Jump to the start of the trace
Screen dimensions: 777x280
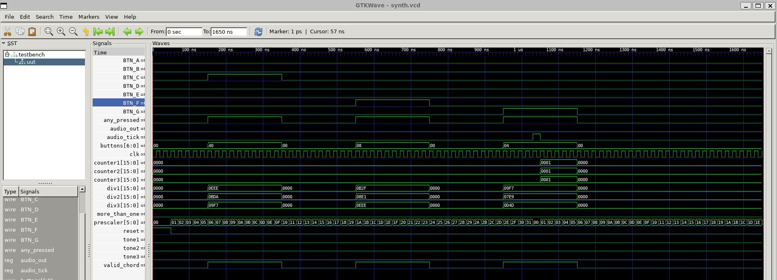(98, 32)
